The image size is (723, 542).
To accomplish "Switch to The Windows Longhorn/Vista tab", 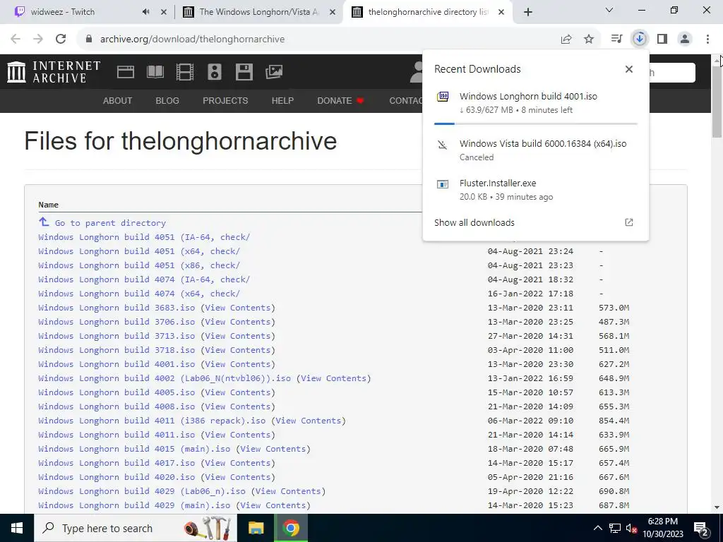I will pyautogui.click(x=259, y=12).
